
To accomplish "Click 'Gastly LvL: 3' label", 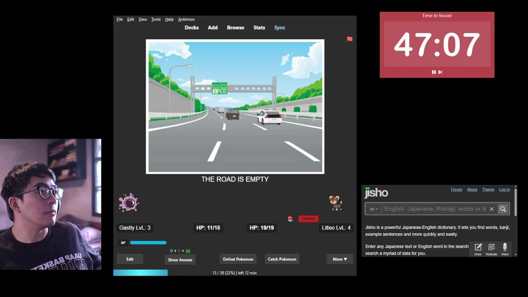I will point(135,228).
